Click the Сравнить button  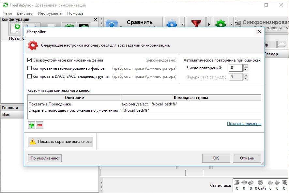(x=133, y=23)
